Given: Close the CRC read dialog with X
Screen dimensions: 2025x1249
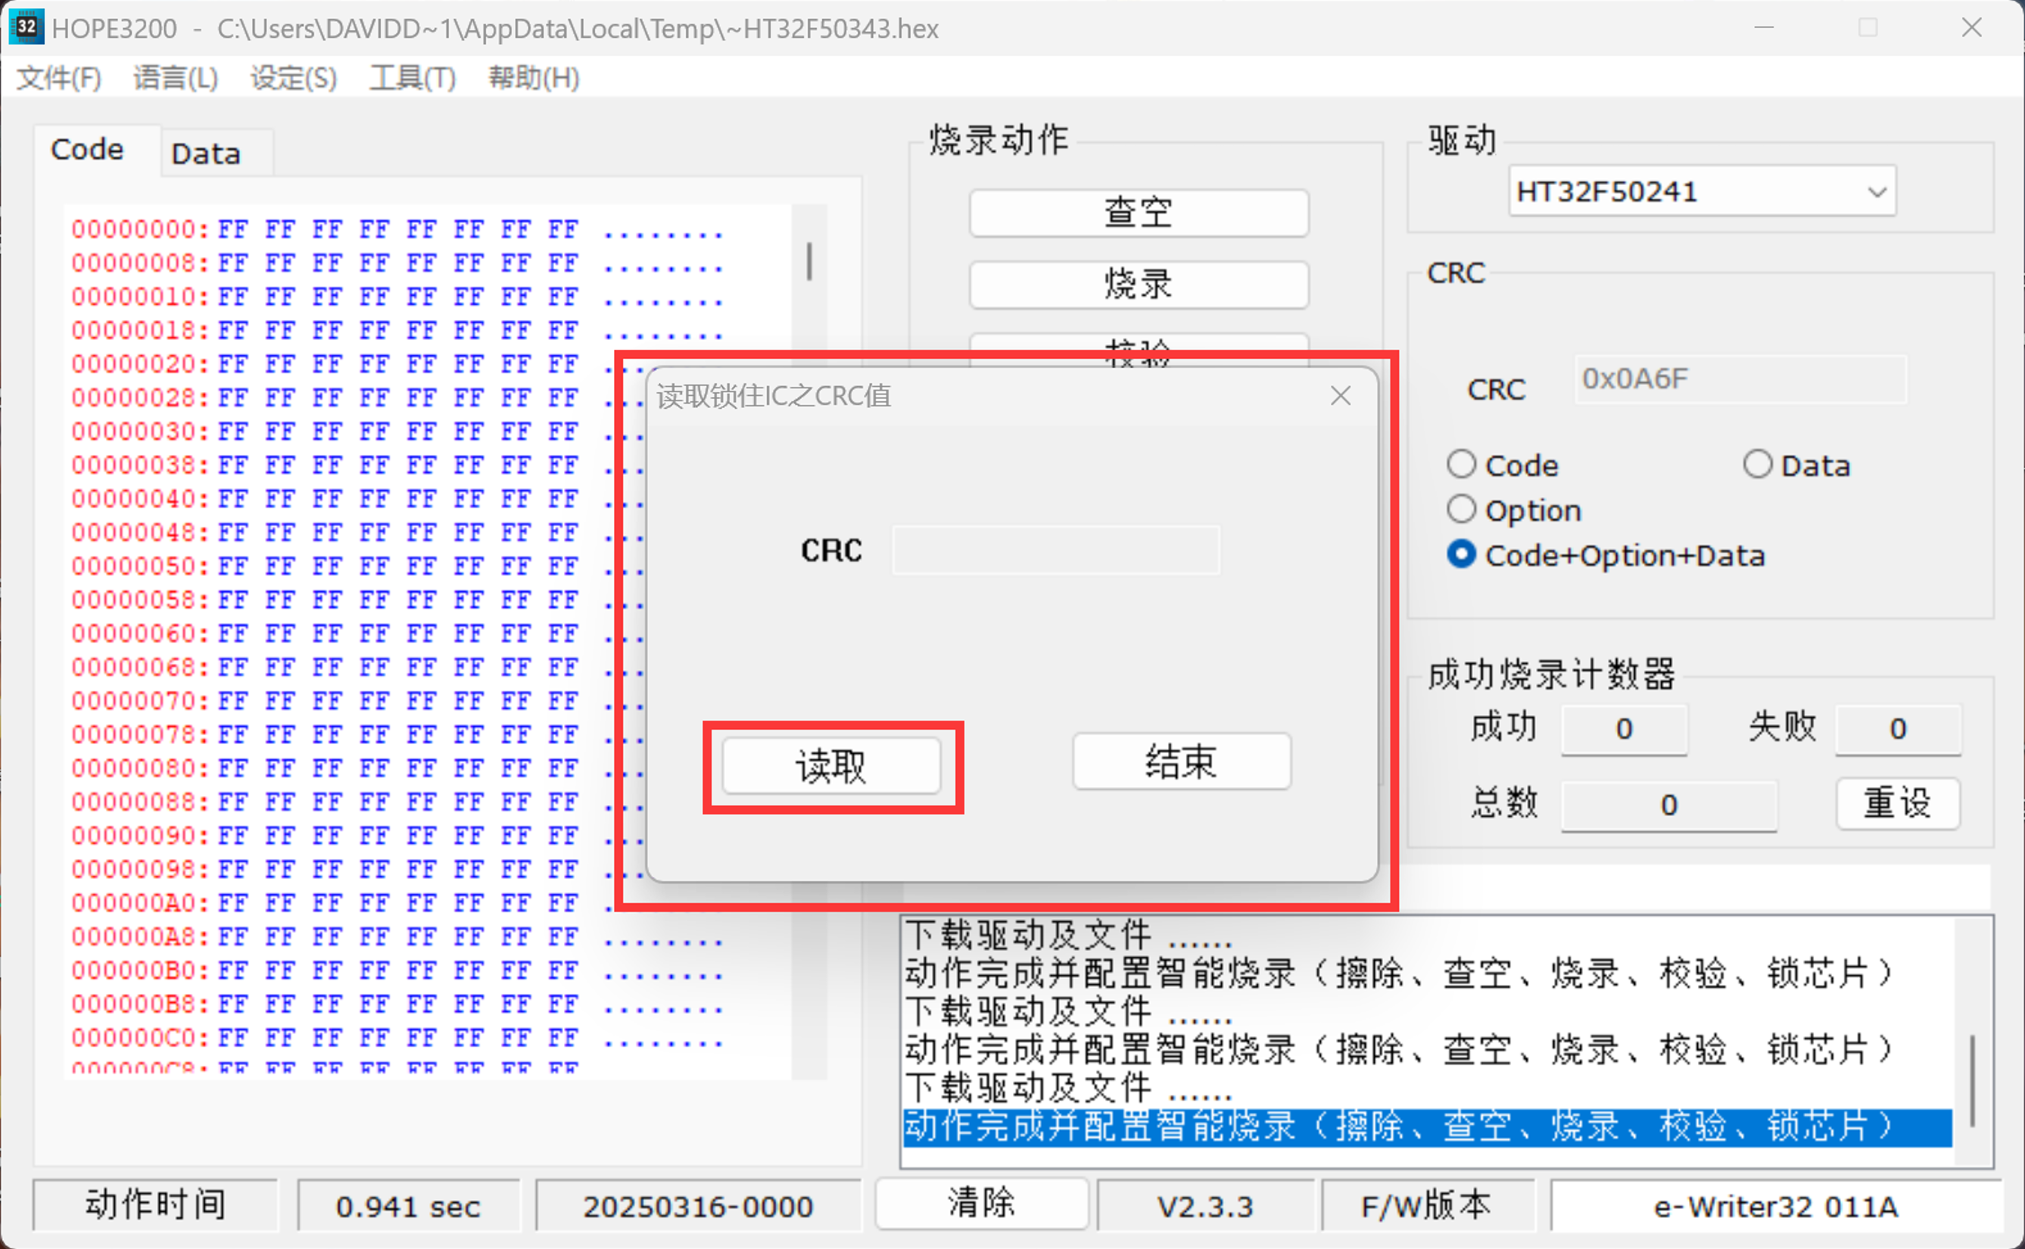Looking at the screenshot, I should coord(1341,397).
